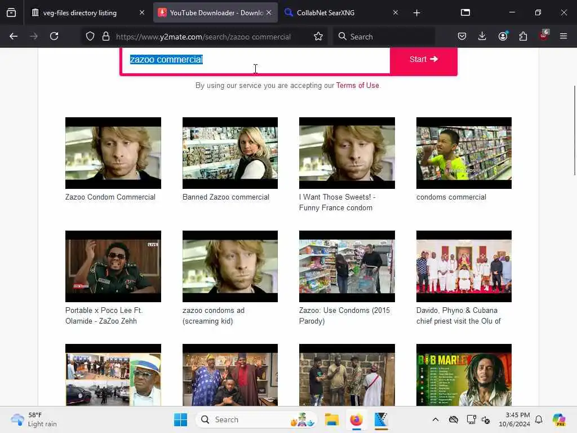Click the display/network tray icon
Image resolution: width=577 pixels, height=433 pixels.
(471, 419)
